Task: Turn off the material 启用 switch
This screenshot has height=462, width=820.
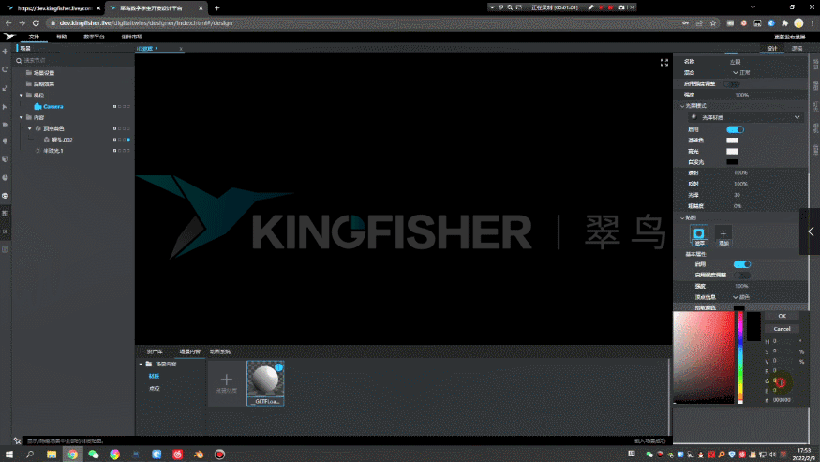Action: tap(735, 129)
